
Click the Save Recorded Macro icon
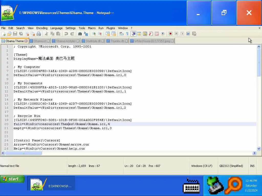click(194, 34)
